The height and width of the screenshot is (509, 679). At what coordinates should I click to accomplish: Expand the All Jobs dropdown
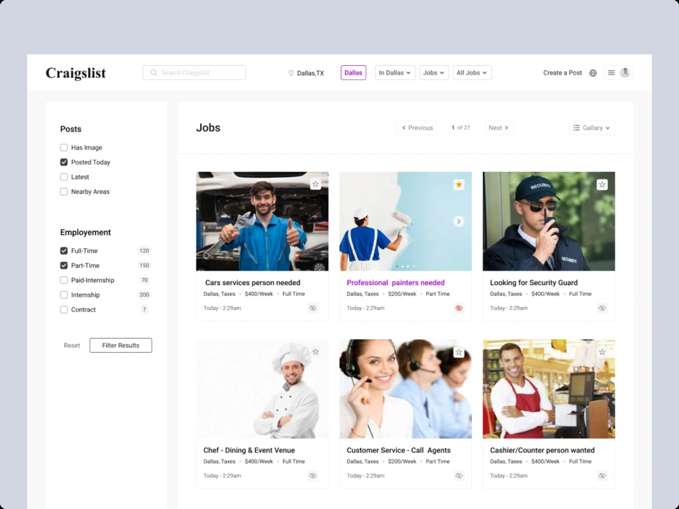pos(472,72)
